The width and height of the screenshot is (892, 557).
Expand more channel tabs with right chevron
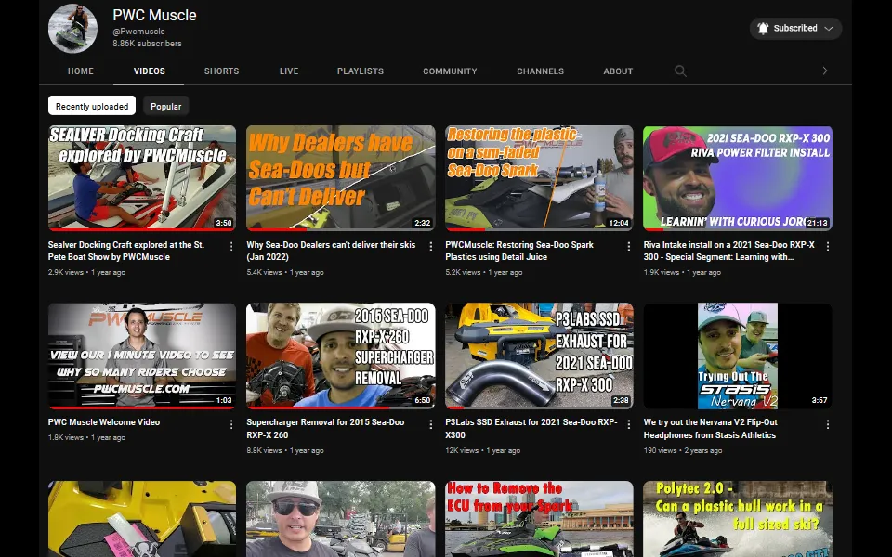click(824, 71)
